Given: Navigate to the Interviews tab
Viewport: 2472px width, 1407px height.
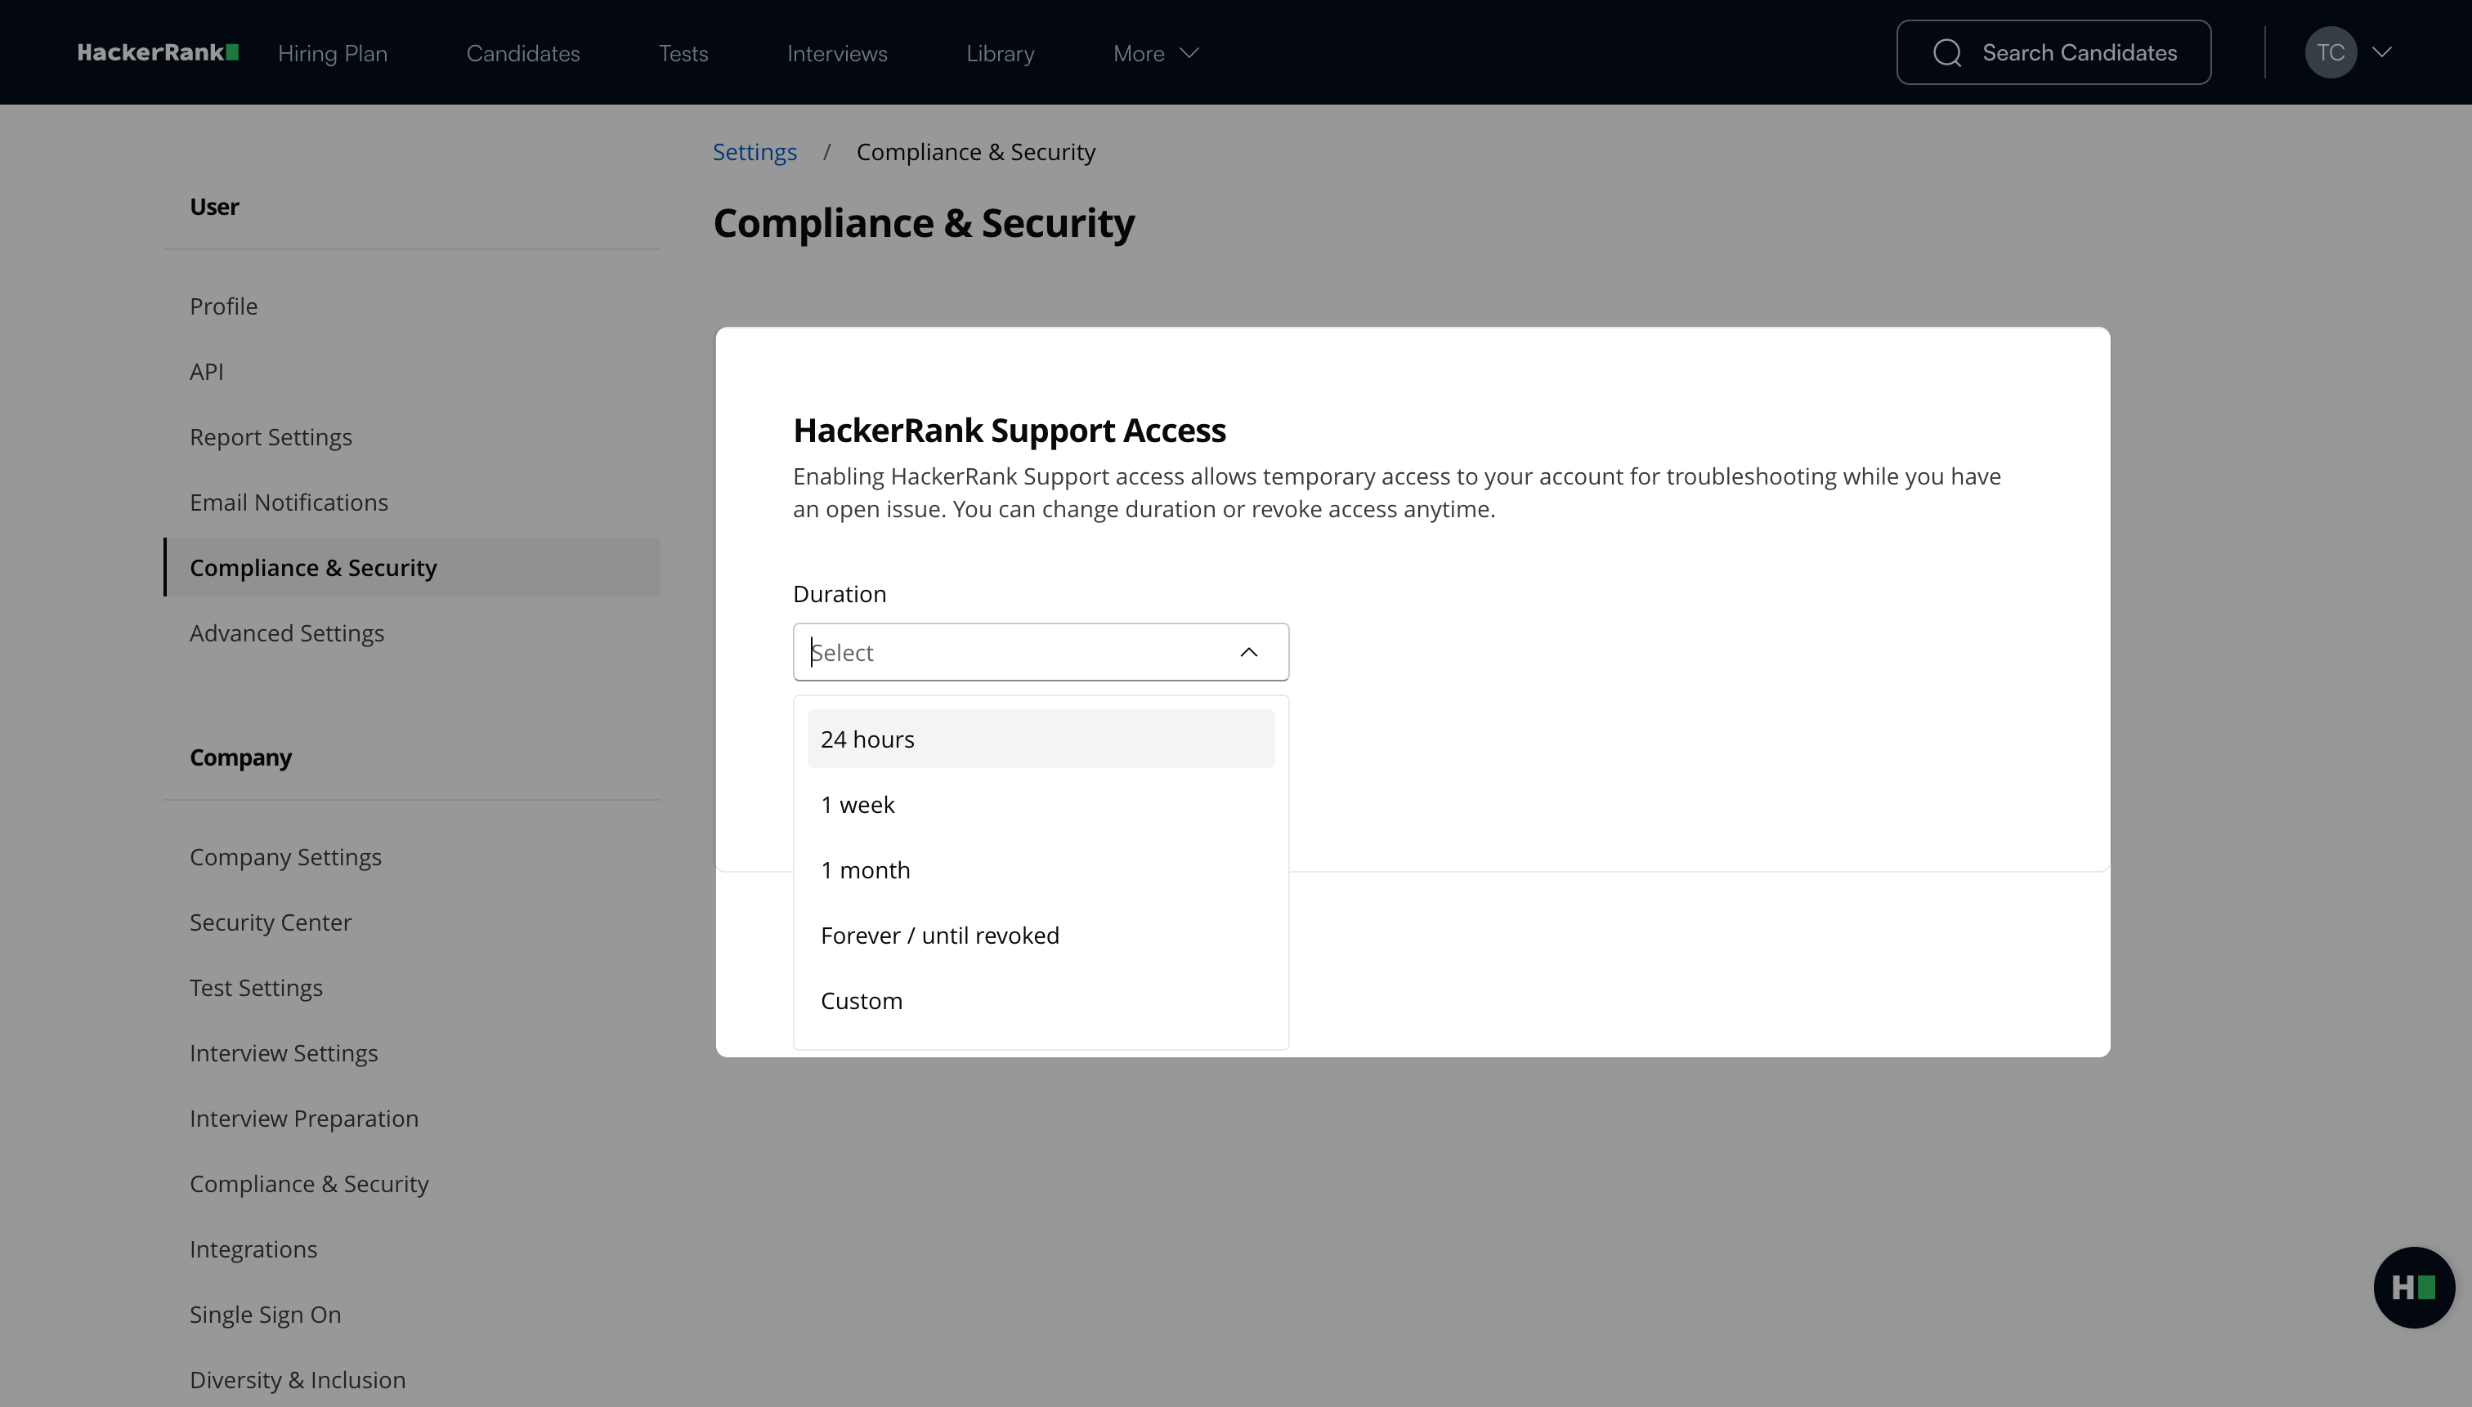Looking at the screenshot, I should pos(837,53).
